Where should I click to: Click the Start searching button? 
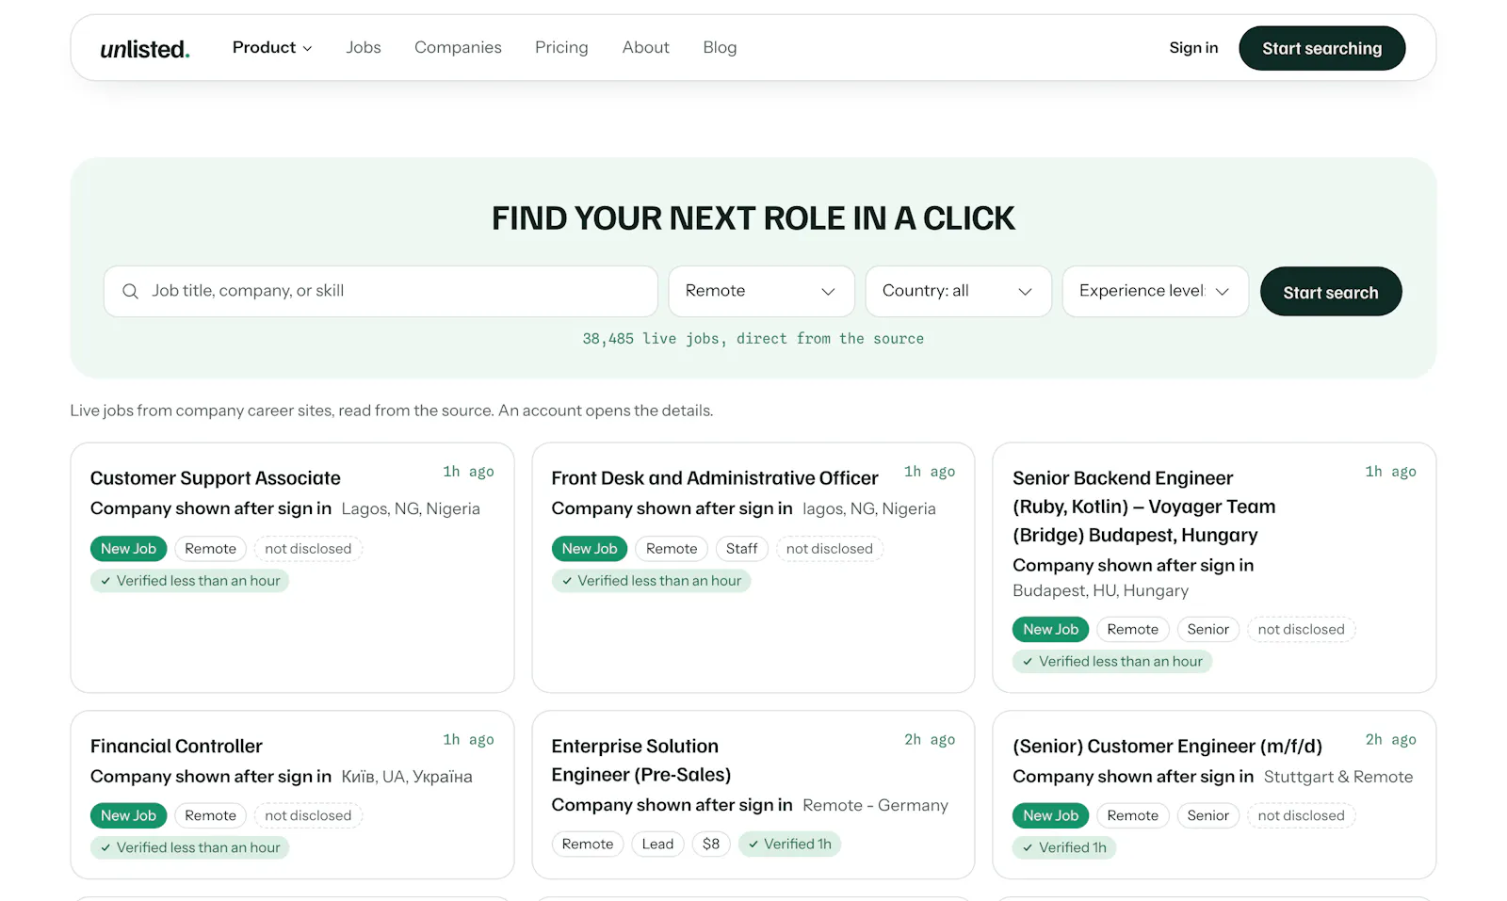click(1322, 48)
